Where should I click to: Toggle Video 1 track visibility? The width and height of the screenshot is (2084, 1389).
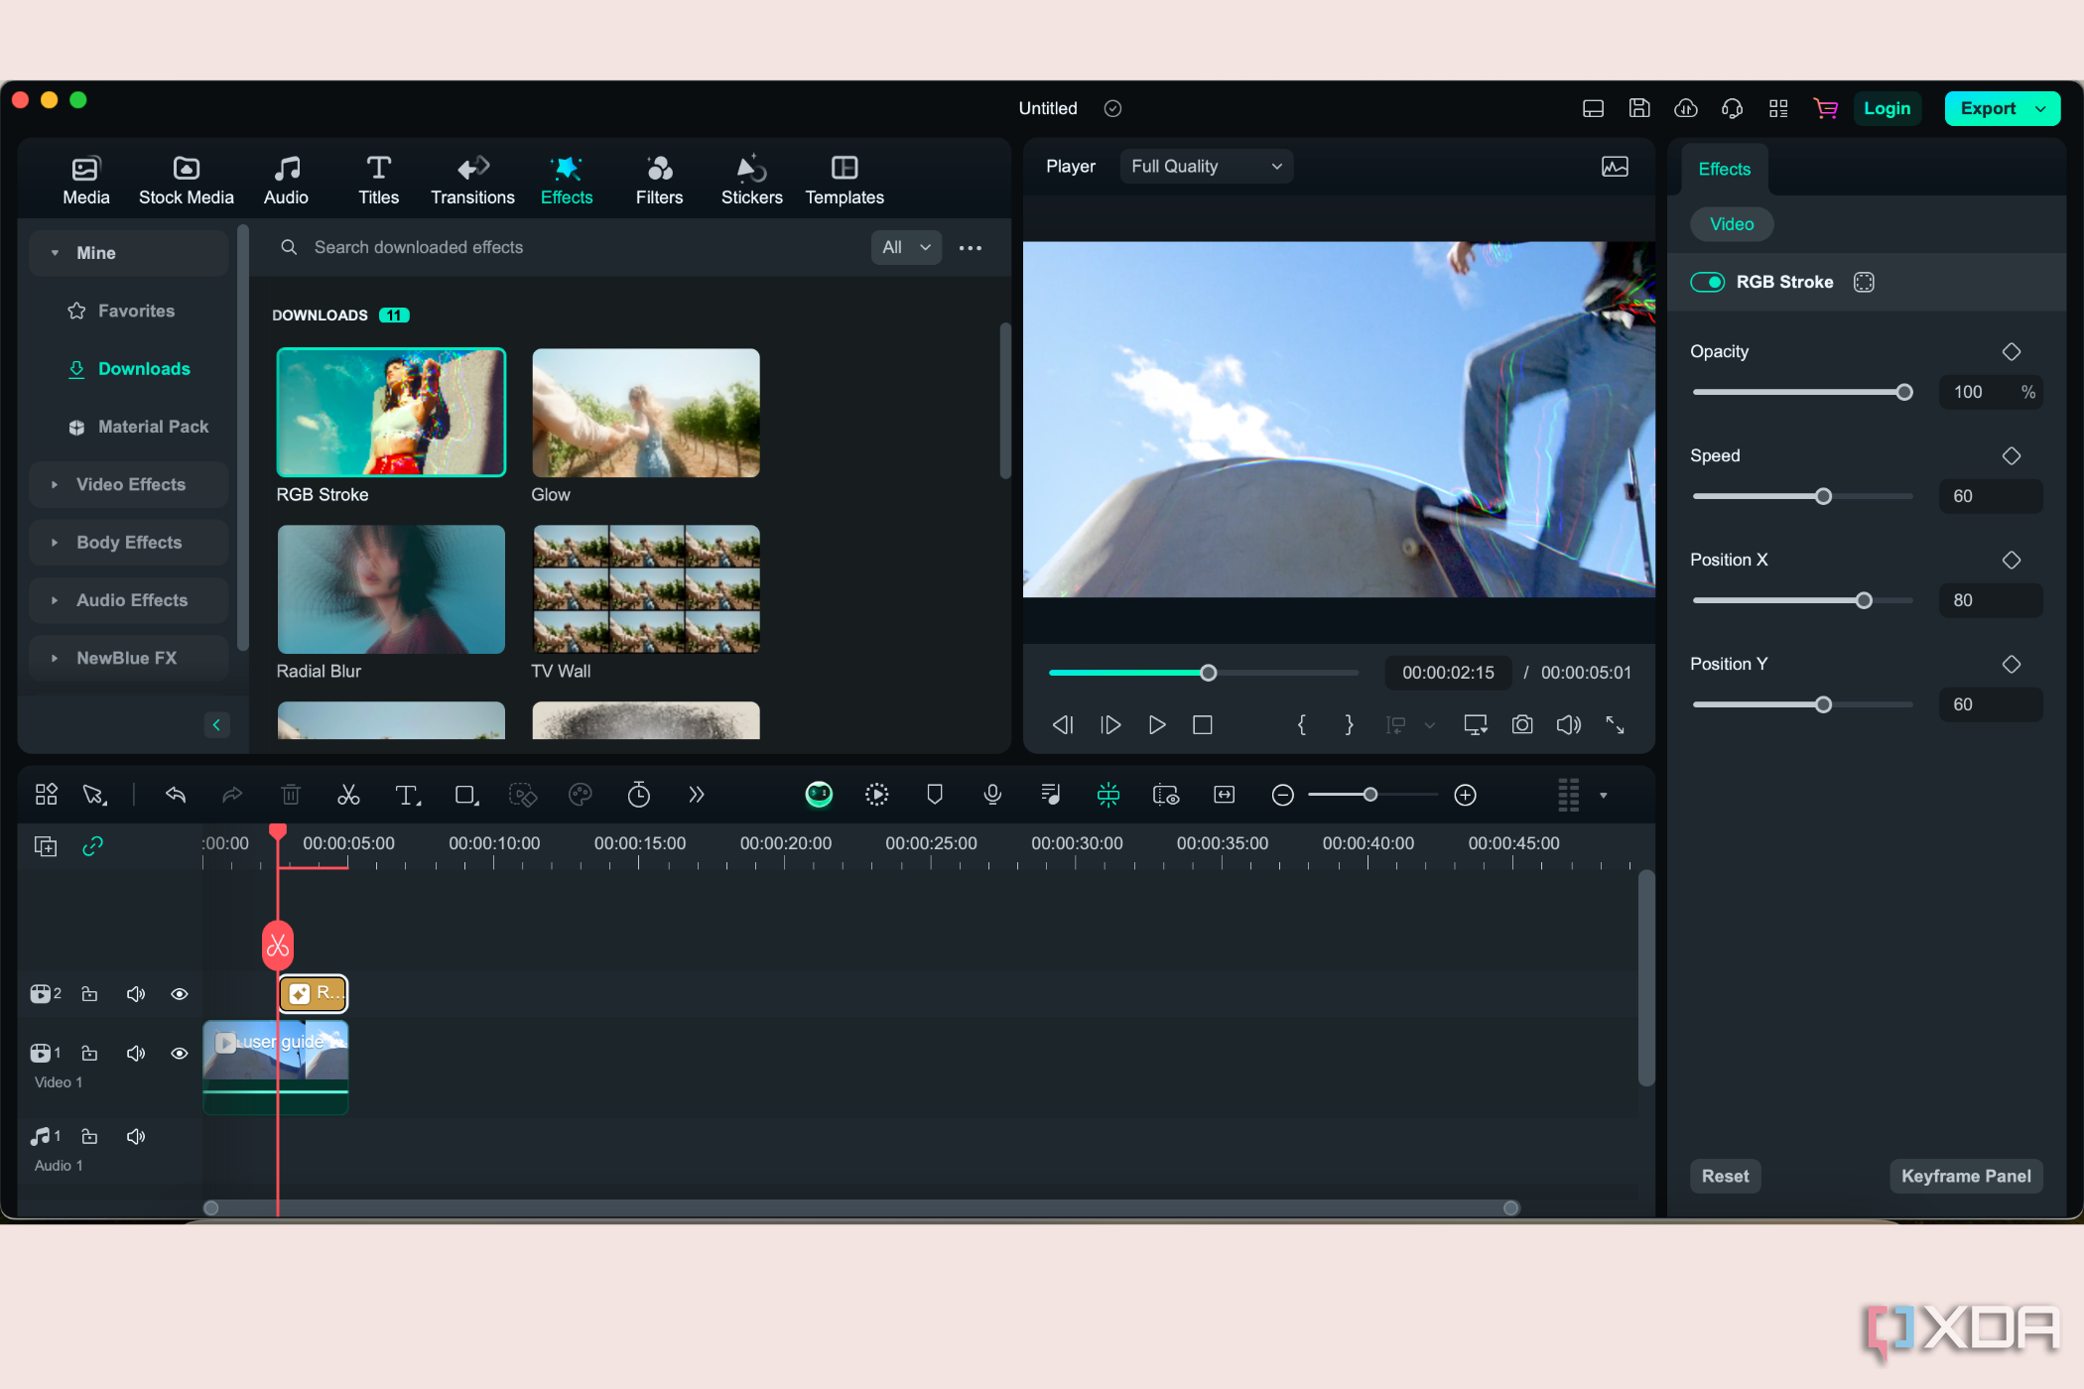[179, 1051]
